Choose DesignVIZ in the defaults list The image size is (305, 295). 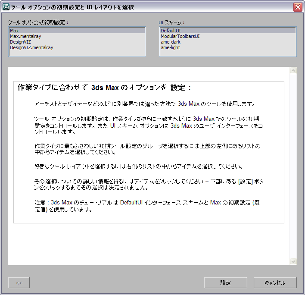77,42
